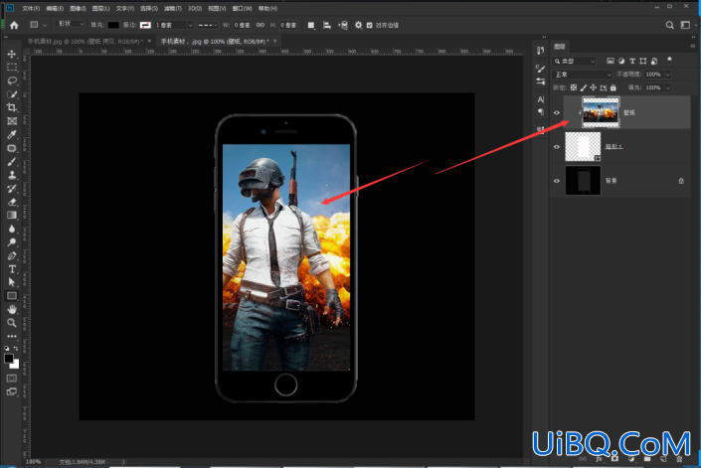Click the foreground color swatch
Image resolution: width=701 pixels, height=468 pixels.
click(x=9, y=358)
